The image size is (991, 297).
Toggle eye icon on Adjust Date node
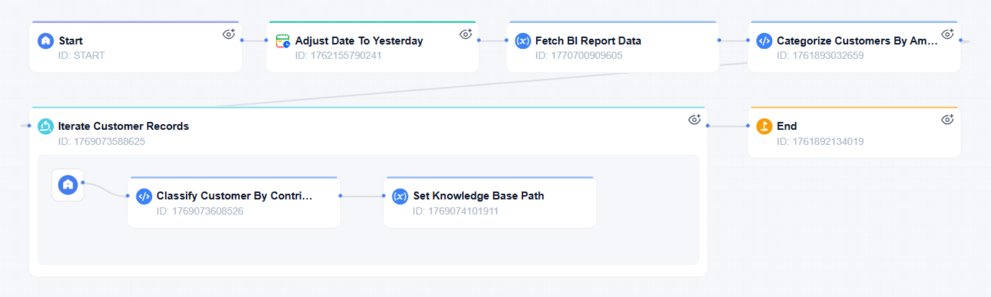(x=466, y=34)
